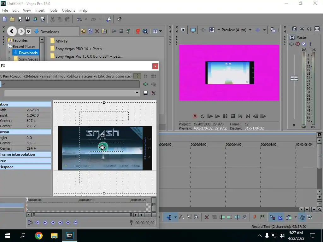This screenshot has height=242, width=323.
Task: Open the preview Overlays grid dropdown arrow
Action: [x=264, y=30]
